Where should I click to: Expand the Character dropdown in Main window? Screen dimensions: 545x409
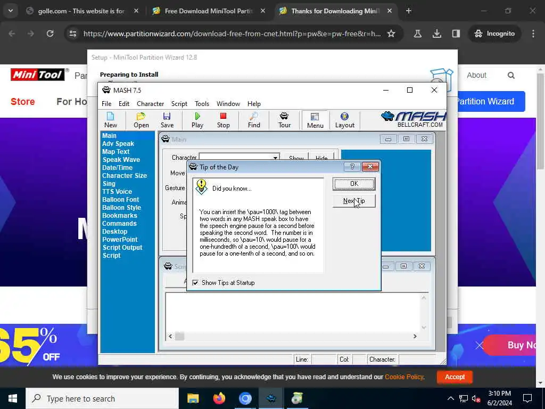275,158
